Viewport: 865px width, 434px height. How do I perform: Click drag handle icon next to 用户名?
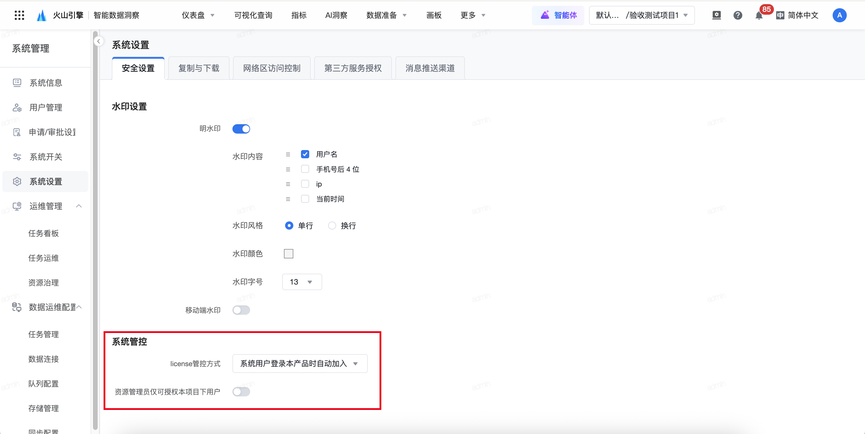pyautogui.click(x=288, y=154)
